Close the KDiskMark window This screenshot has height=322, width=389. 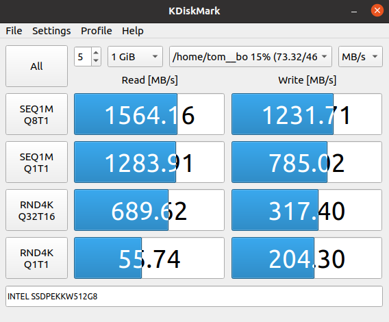point(377,11)
